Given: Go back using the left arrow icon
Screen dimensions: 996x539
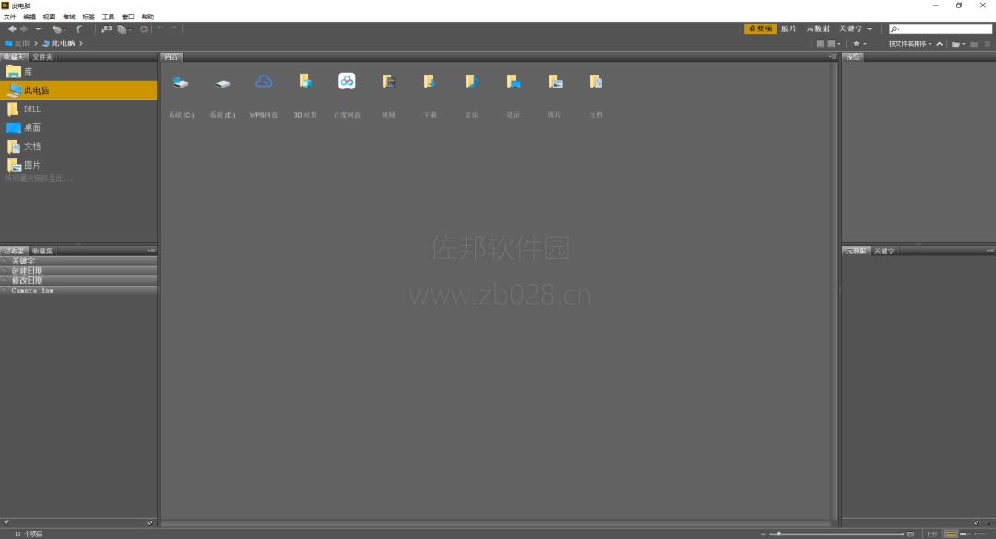Looking at the screenshot, I should (x=11, y=29).
